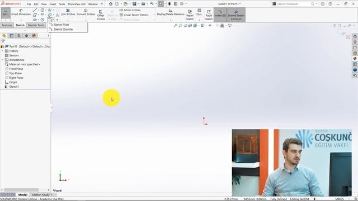Choose Sketch Chamfer from the dropdown
The height and width of the screenshot is (201, 358).
pos(63,30)
